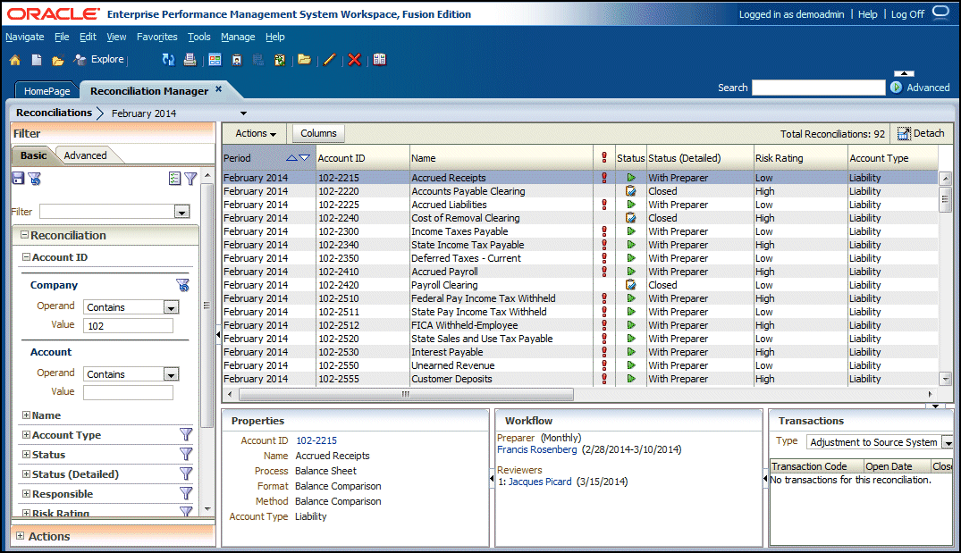Collapse the Reconciliation filter section

[22, 236]
